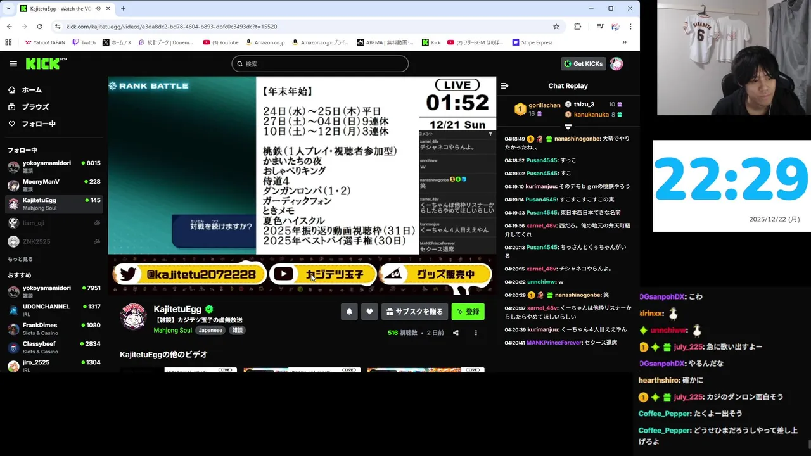Click the Japanese language tag
The width and height of the screenshot is (811, 456).
(210, 330)
